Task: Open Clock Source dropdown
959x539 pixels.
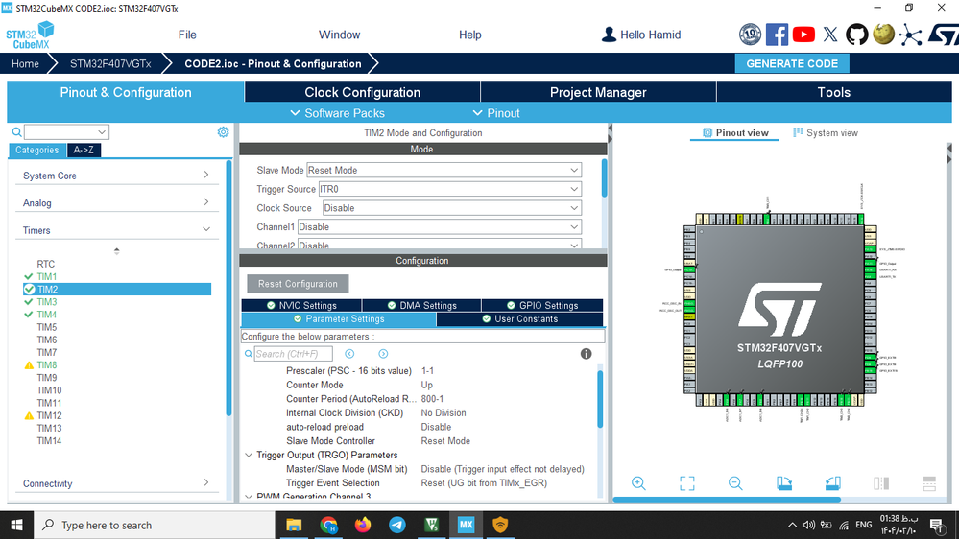Action: pos(451,208)
